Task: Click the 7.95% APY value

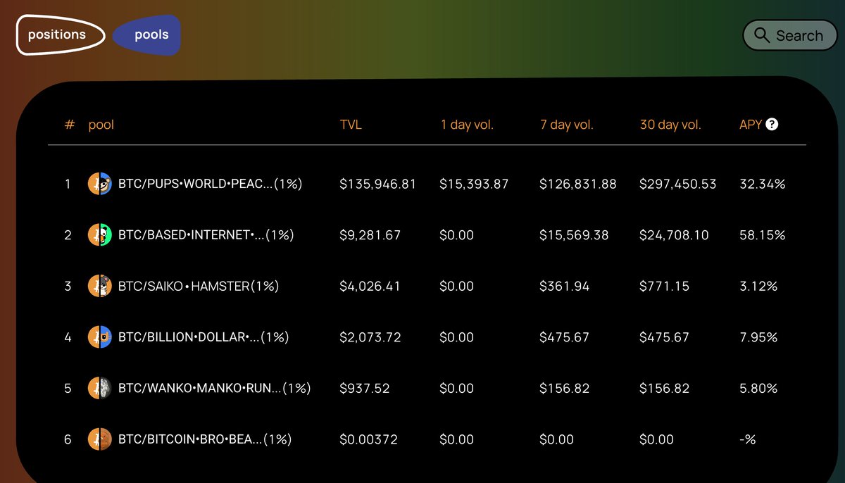Action: coord(758,337)
